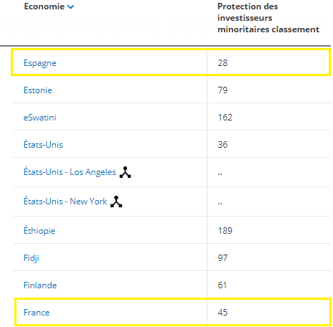Open the Estonie economy link
Screen dimensions: 333x327
tap(38, 90)
